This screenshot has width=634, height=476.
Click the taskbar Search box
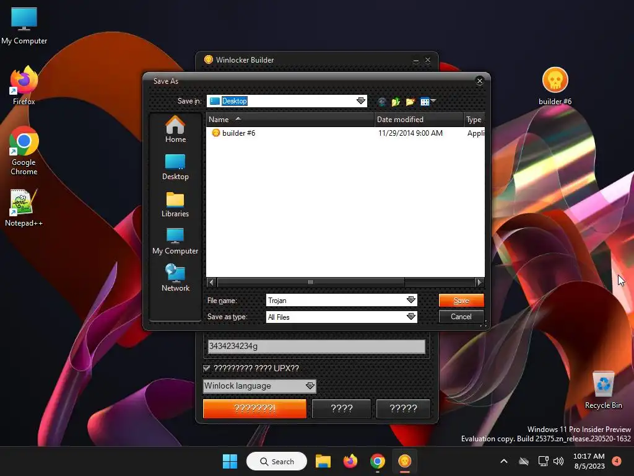pyautogui.click(x=277, y=461)
